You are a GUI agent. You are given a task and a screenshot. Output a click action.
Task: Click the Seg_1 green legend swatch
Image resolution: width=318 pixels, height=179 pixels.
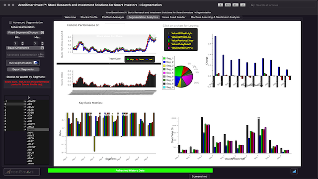click(x=164, y=59)
